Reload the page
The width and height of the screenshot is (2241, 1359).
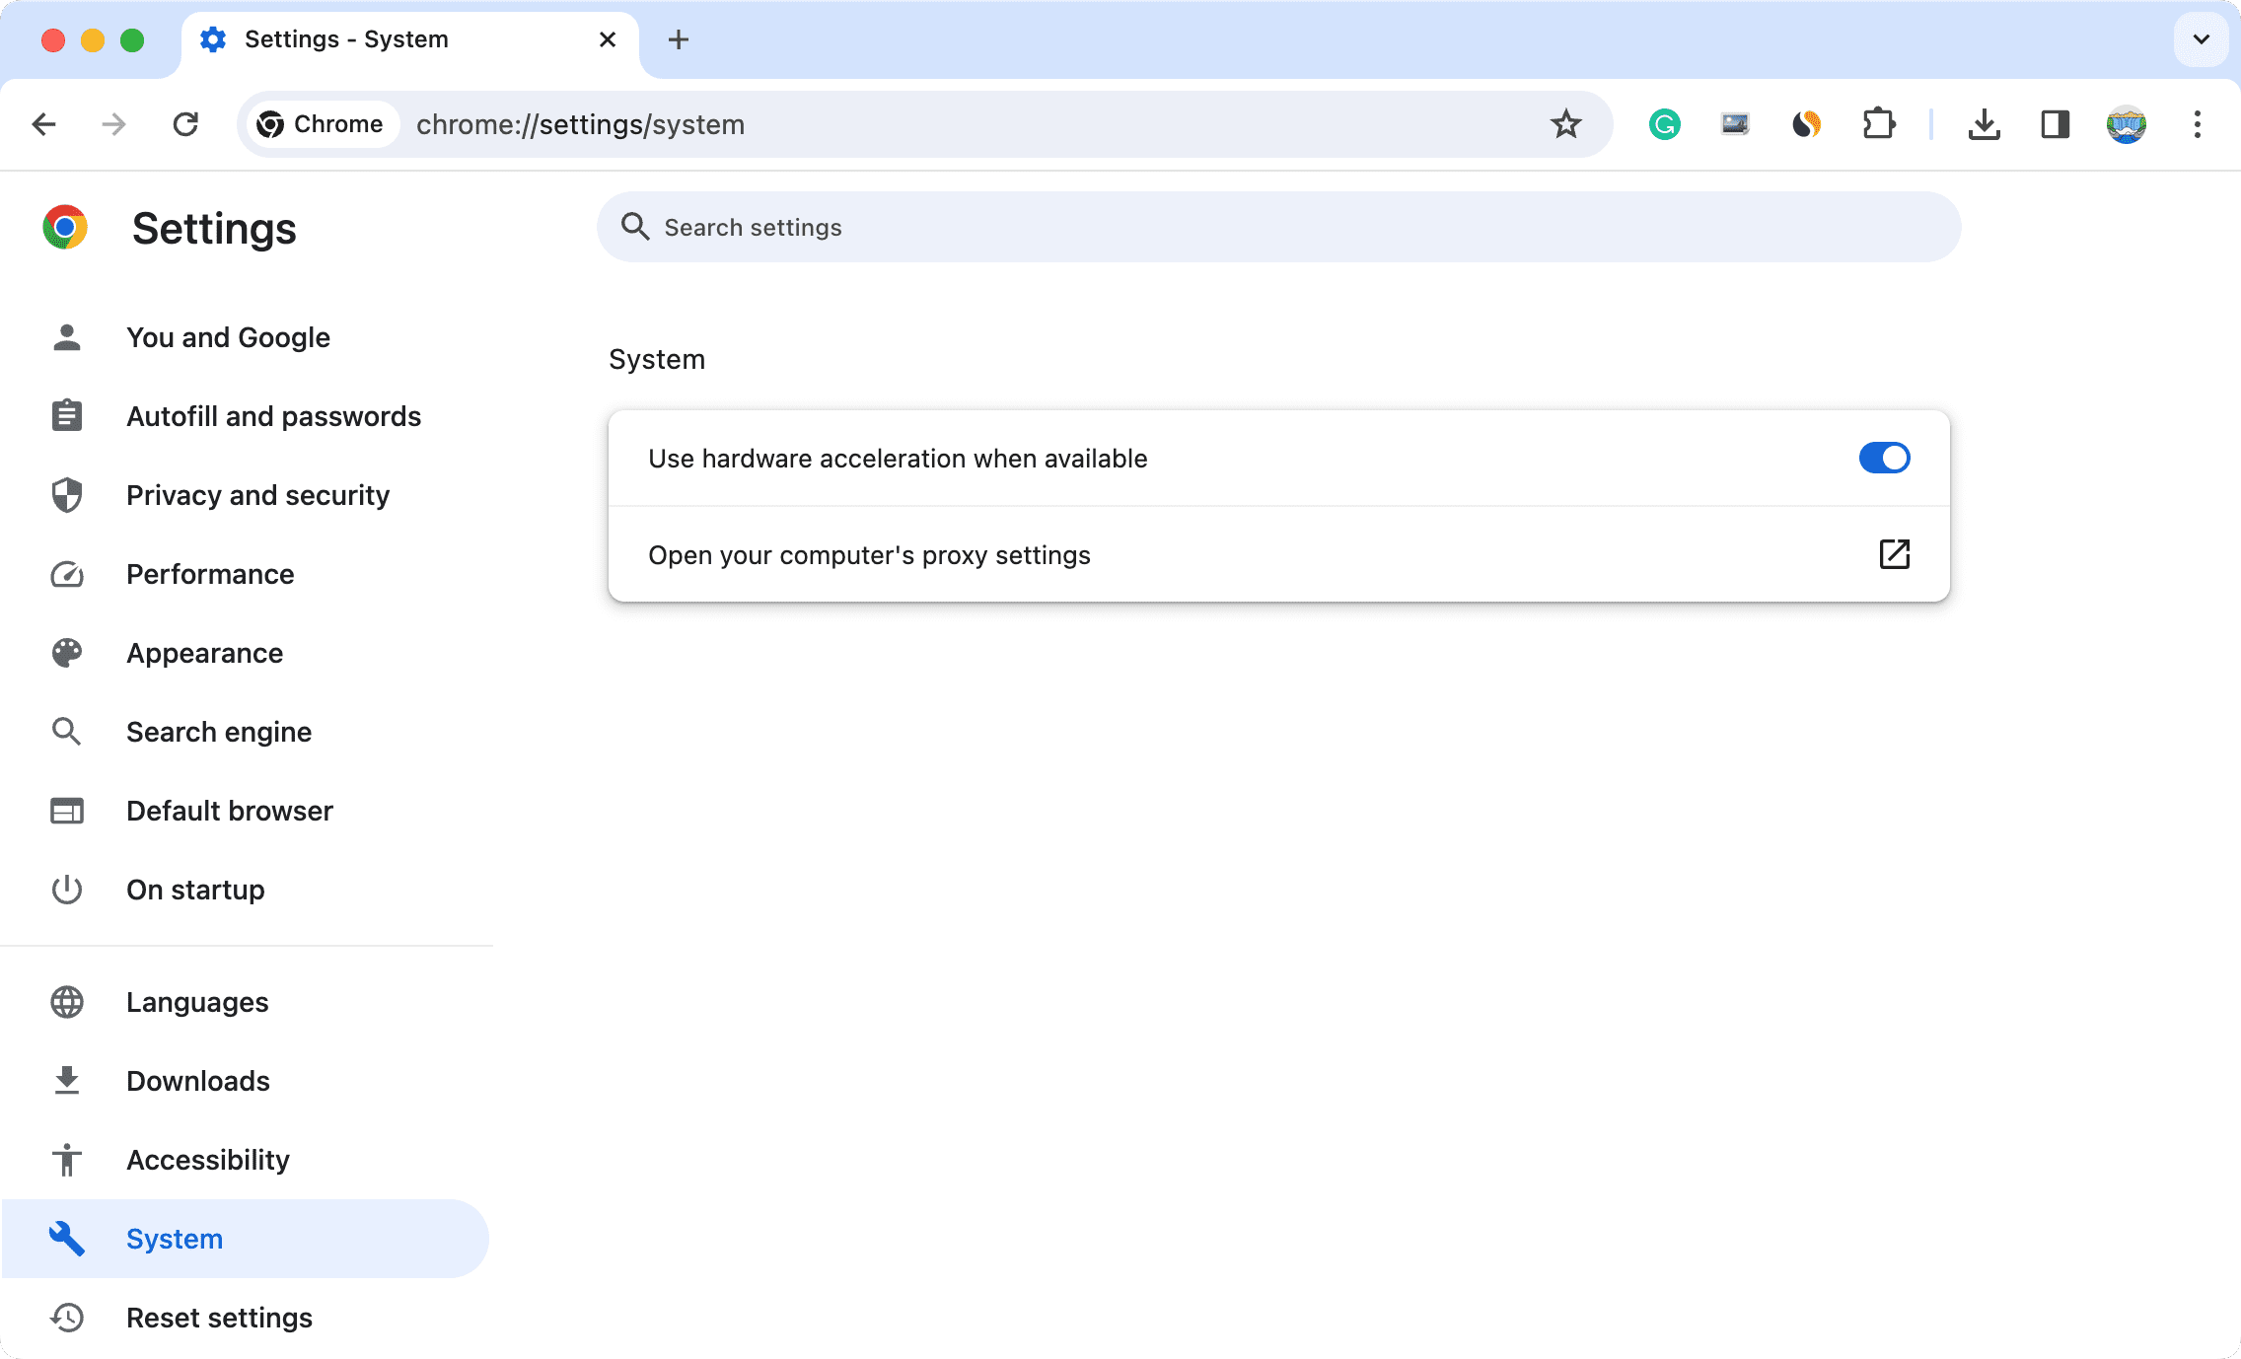pyautogui.click(x=185, y=124)
